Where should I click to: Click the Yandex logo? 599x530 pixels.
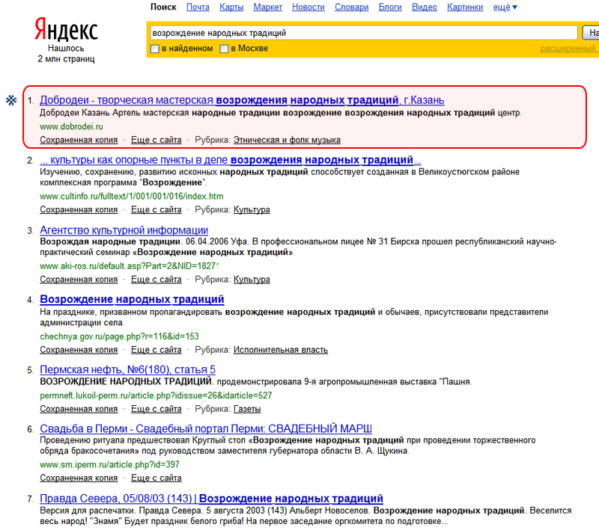[x=66, y=29]
